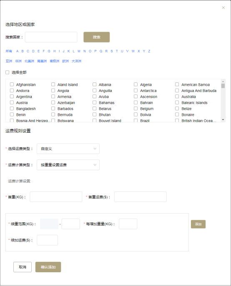Check the 选择全部 select-all checkbox
Viewport: 231px width, 286px height.
click(x=8, y=72)
